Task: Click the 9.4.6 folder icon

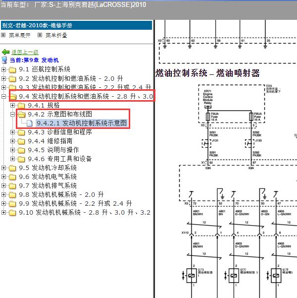Action: [21, 159]
